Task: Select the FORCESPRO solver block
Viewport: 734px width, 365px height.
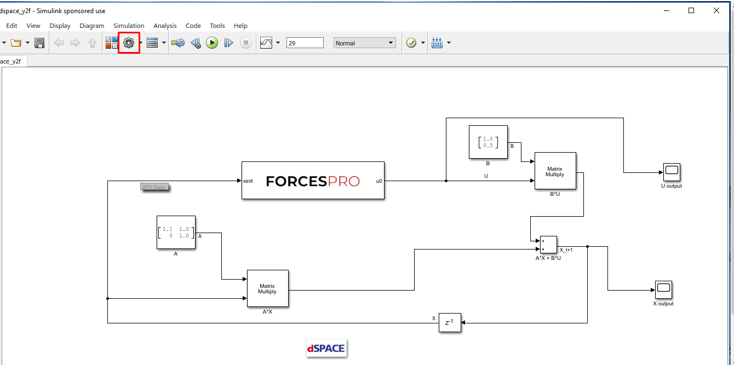Action: pyautogui.click(x=313, y=181)
